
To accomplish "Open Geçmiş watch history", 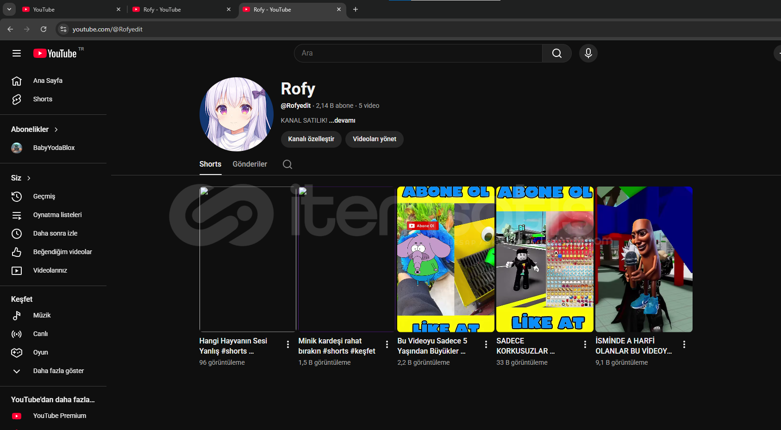I will (44, 196).
